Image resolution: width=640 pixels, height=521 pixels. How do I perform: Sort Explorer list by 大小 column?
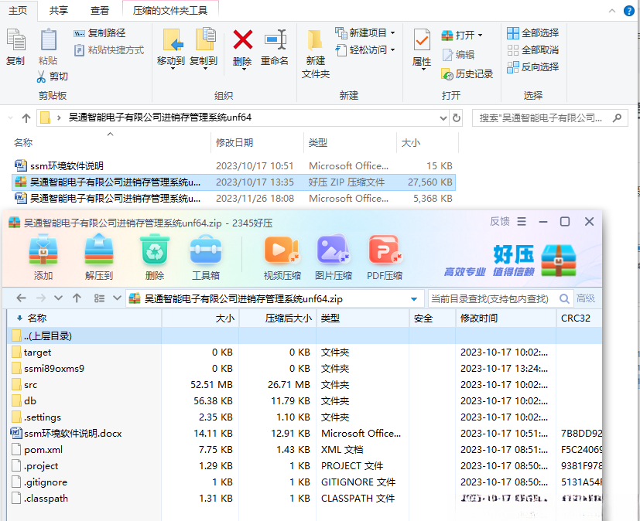pyautogui.click(x=427, y=143)
